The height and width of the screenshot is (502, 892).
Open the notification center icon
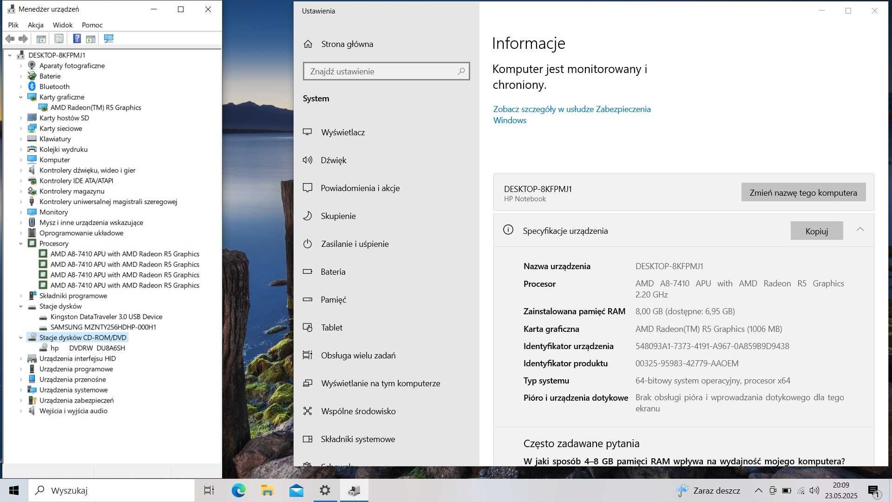click(x=873, y=490)
